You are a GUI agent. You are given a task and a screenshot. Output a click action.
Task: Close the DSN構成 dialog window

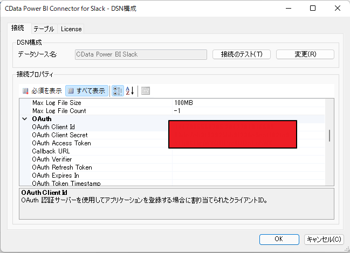click(338, 8)
